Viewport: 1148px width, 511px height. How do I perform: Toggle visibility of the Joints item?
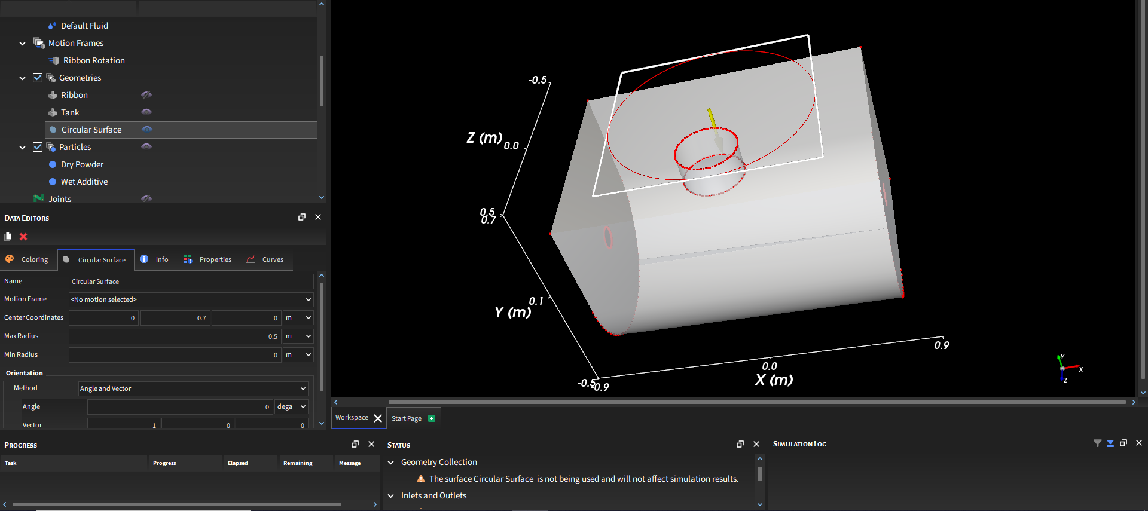146,198
